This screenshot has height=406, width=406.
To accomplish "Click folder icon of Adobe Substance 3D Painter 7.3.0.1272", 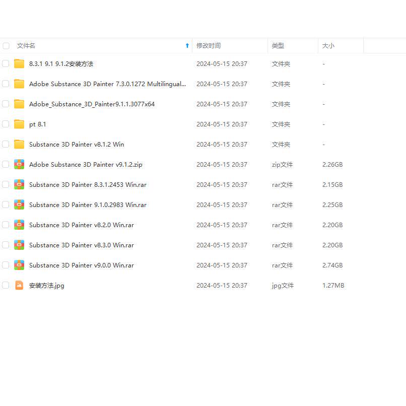I will coord(19,84).
